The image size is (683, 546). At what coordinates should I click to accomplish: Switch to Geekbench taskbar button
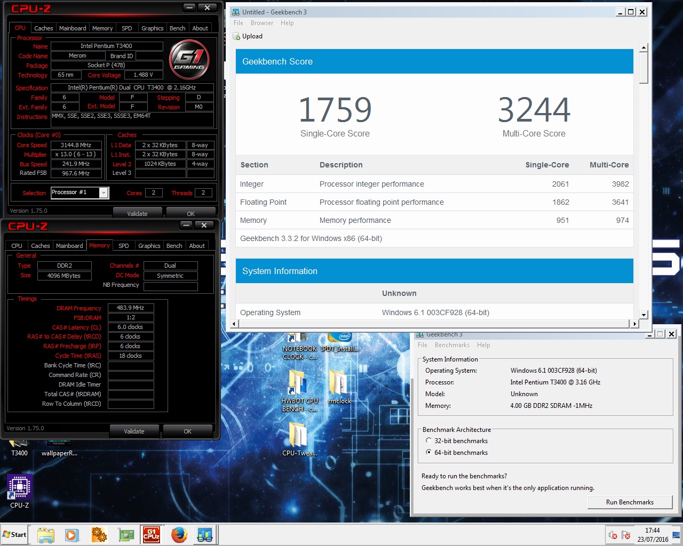pyautogui.click(x=205, y=535)
